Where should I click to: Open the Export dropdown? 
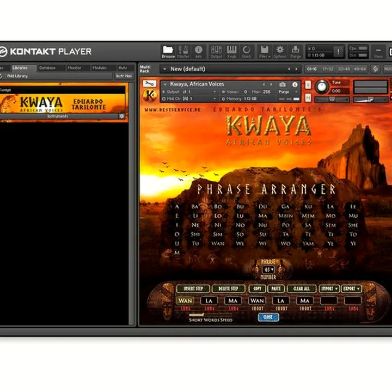pos(351,289)
